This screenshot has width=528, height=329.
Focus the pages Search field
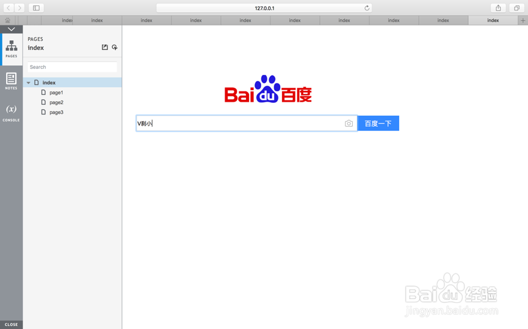coord(72,67)
